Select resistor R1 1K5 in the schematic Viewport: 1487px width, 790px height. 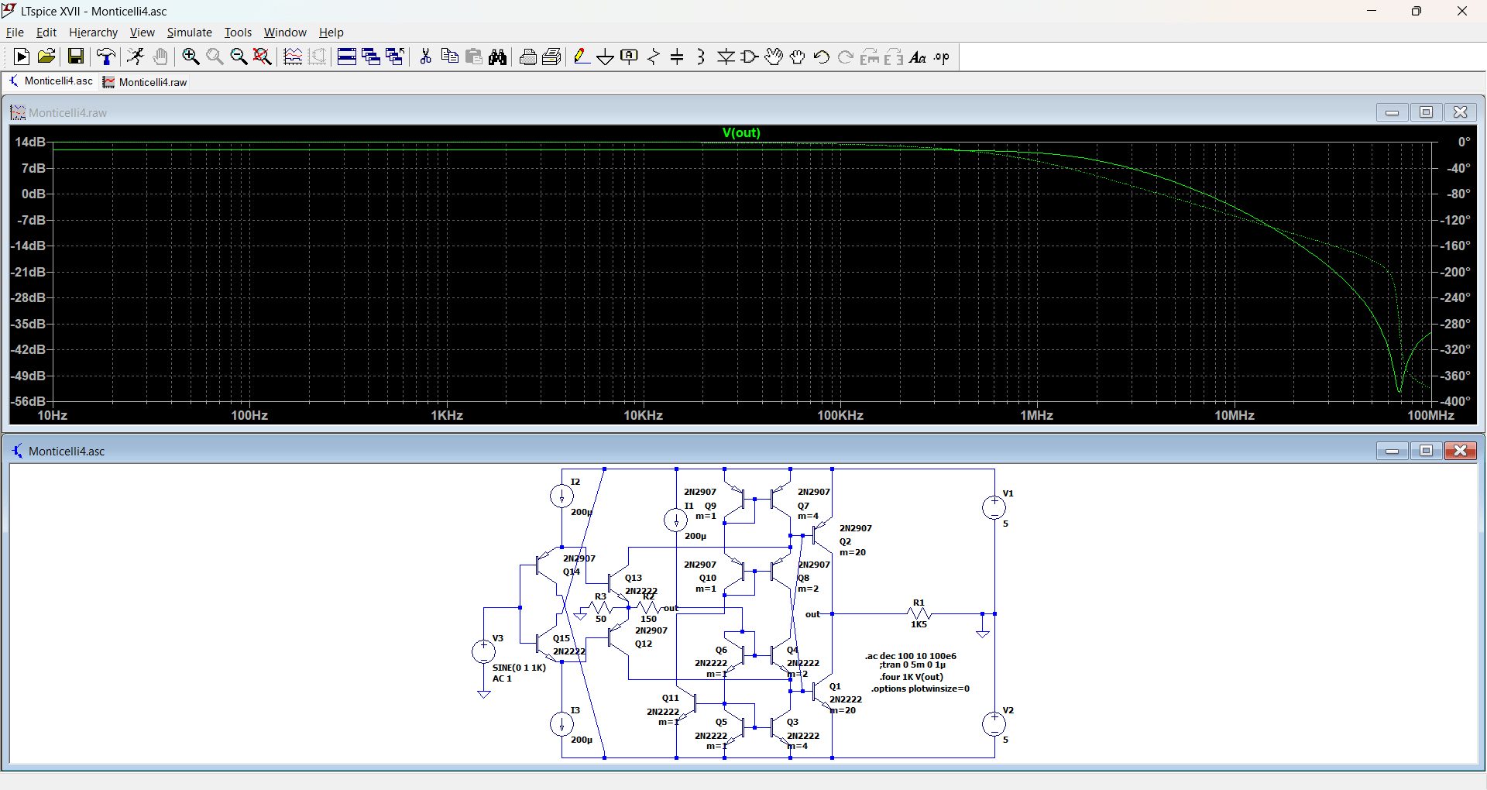click(x=919, y=613)
